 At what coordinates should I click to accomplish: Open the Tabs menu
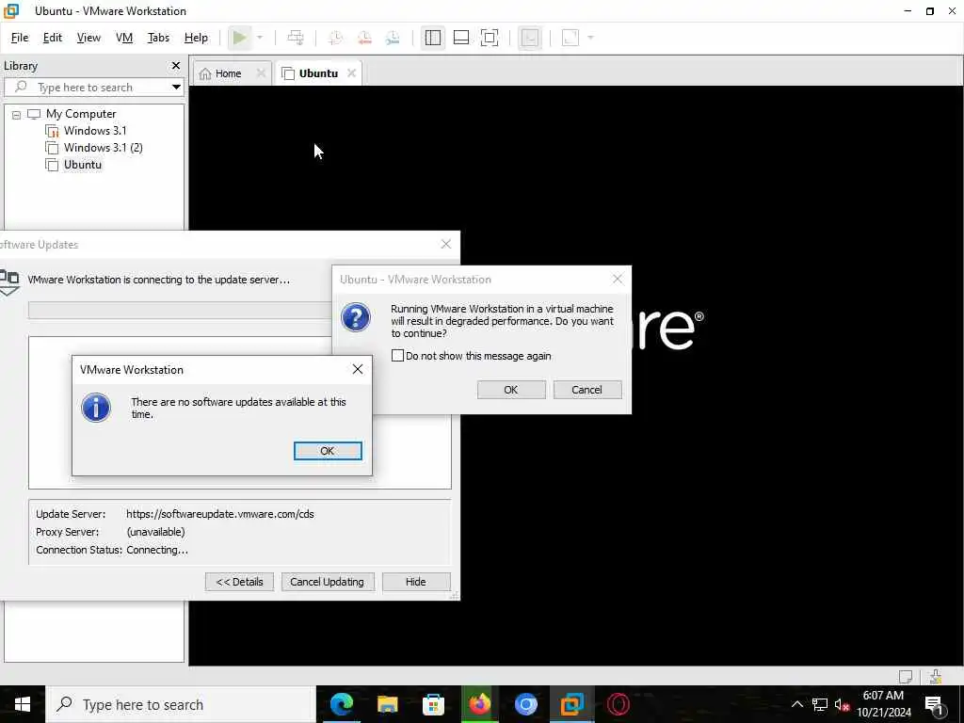158,38
